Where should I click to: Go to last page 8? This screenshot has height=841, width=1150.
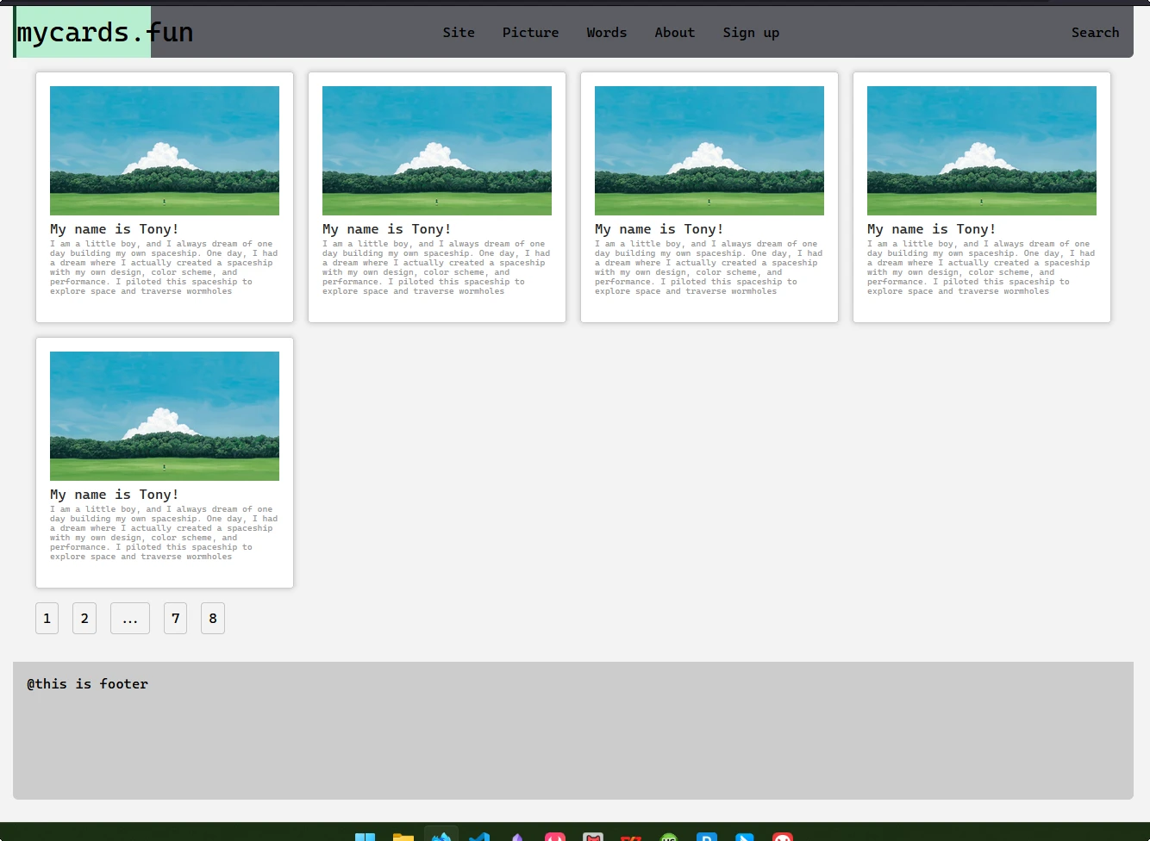tap(213, 618)
